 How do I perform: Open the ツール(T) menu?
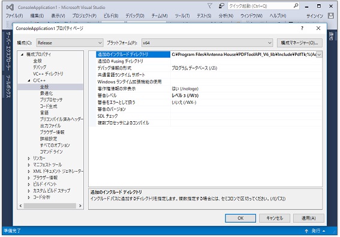tap(182, 16)
